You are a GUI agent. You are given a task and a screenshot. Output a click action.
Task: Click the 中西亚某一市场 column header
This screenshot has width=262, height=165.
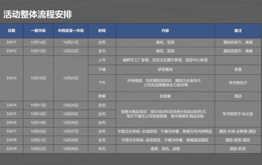[71, 31]
